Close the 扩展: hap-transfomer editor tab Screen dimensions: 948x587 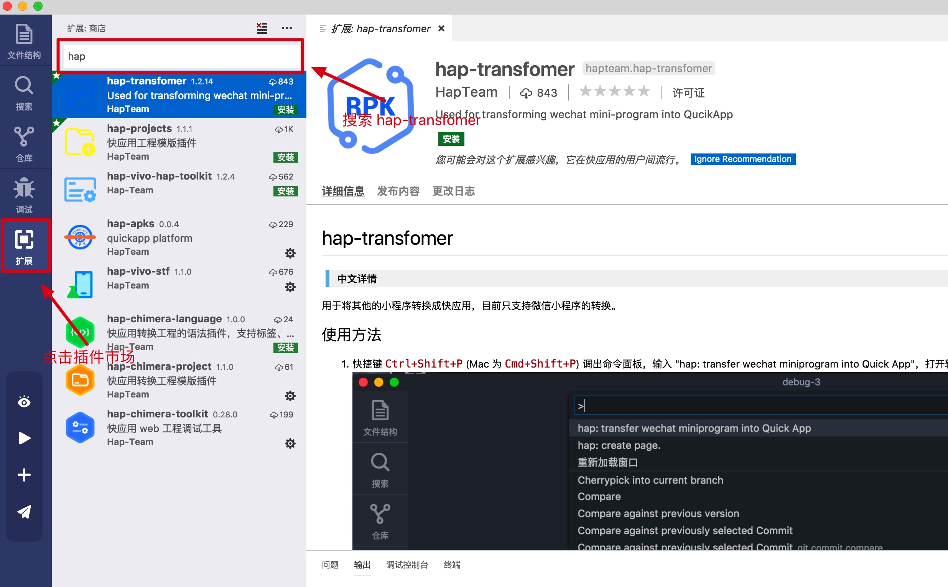coord(441,28)
